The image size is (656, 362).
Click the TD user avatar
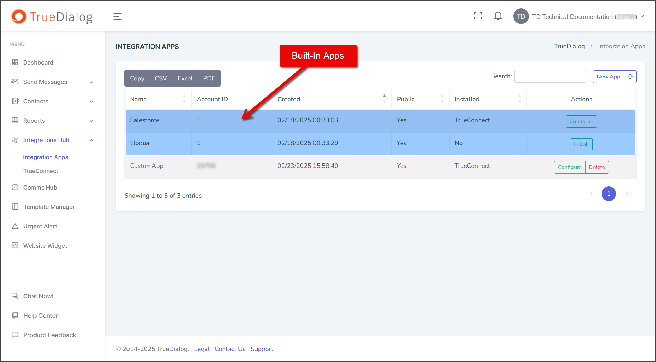pyautogui.click(x=521, y=16)
